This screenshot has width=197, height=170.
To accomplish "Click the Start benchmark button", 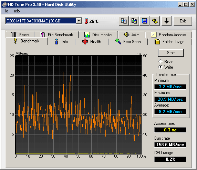I will click(x=171, y=53).
